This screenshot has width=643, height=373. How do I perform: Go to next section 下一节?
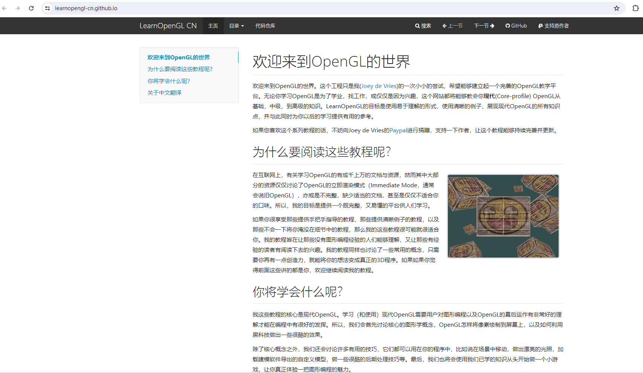coord(484,26)
